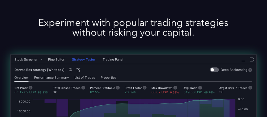Click the Profit Factor info icon

pyautogui.click(x=145, y=88)
